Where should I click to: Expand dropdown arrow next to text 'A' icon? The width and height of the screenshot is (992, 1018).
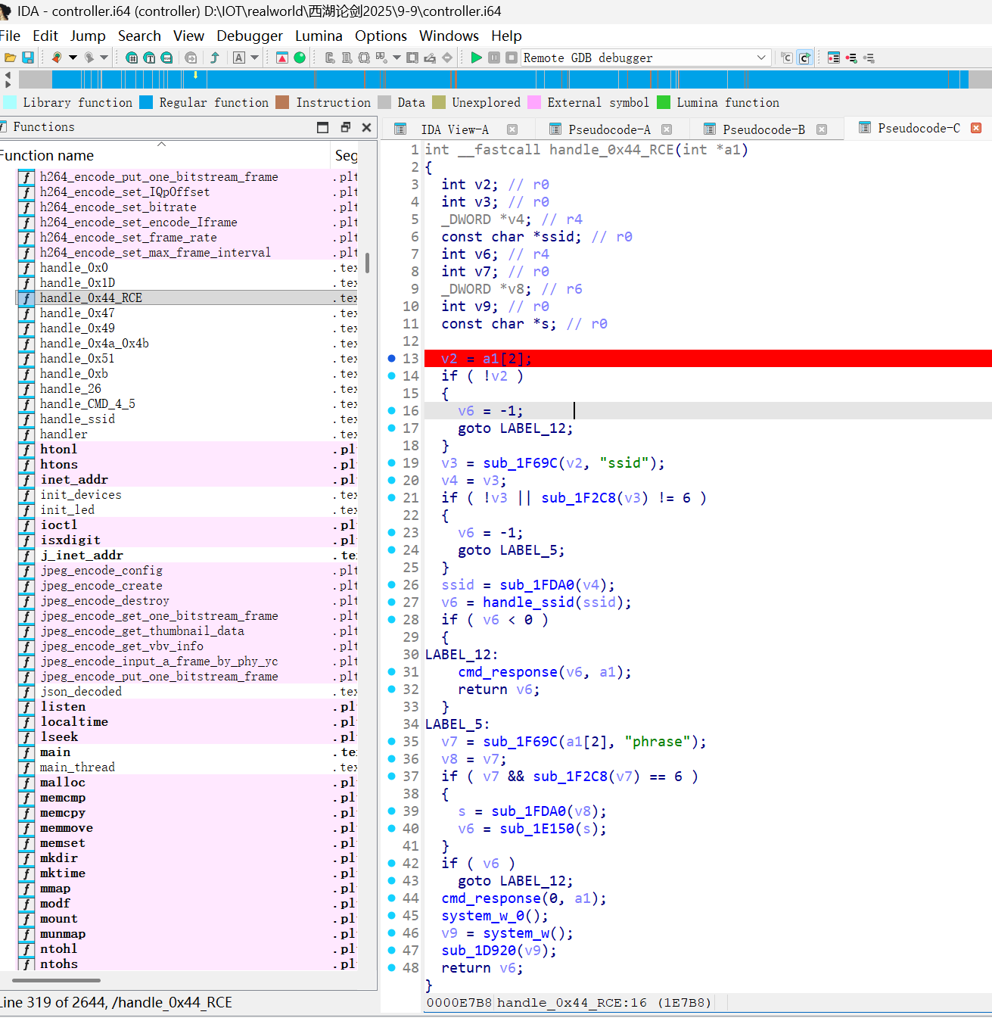point(255,58)
